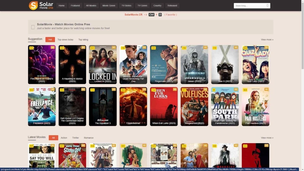Open the Featured menu item
This screenshot has width=304, height=171.
click(75, 6)
